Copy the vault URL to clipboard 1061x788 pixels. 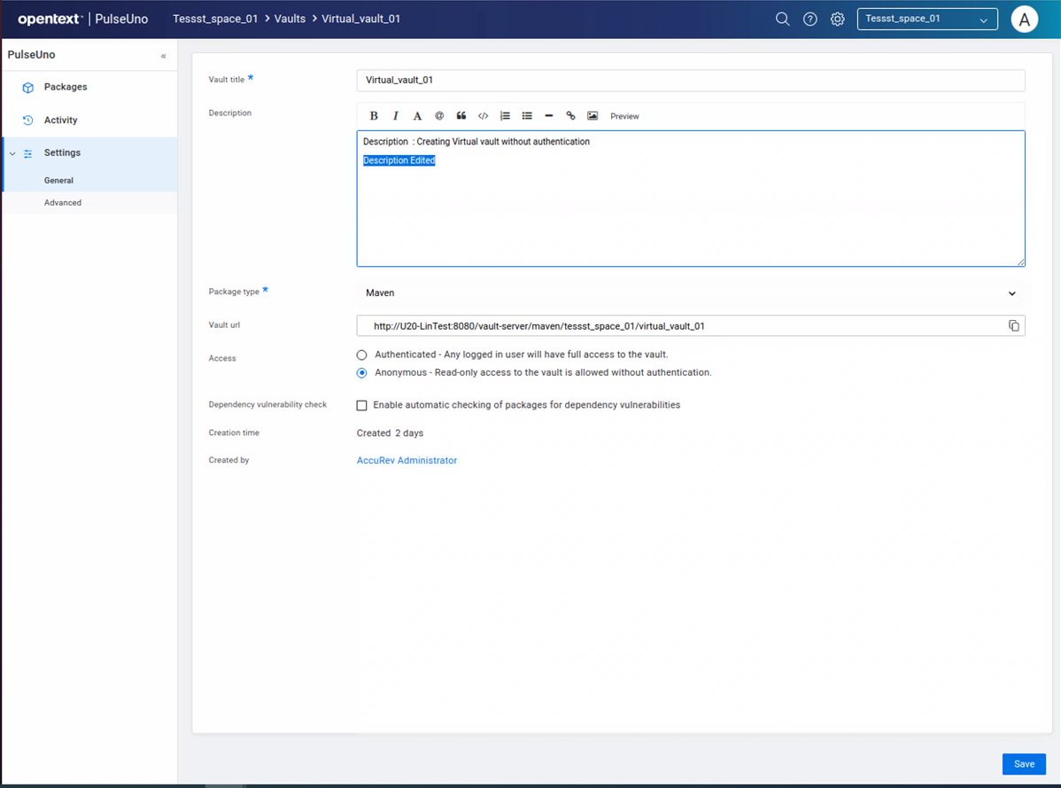click(1014, 326)
